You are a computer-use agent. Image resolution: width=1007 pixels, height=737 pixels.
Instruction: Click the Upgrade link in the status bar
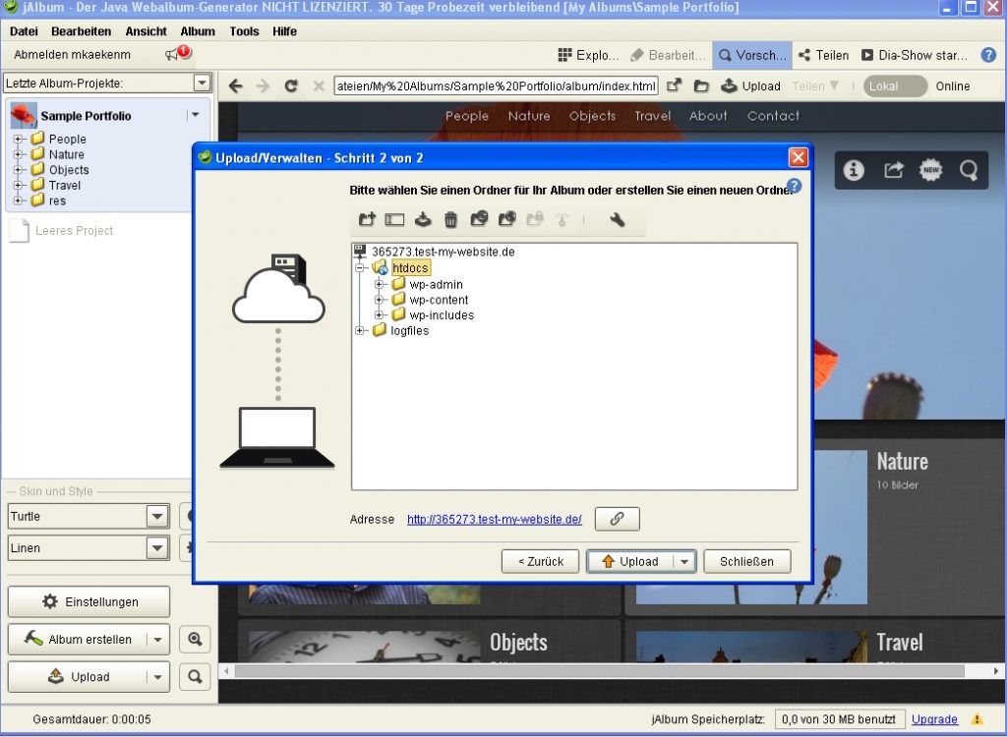tap(934, 719)
